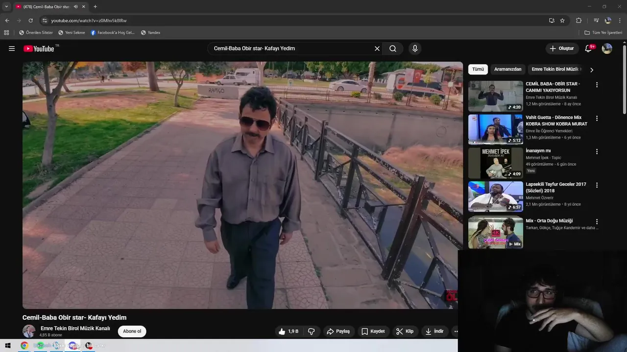The height and width of the screenshot is (352, 627).
Task: Open the site information icon in address bar
Action: click(45, 21)
